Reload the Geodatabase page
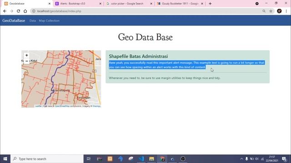Image resolution: width=291 pixels, height=163 pixels. point(18,11)
